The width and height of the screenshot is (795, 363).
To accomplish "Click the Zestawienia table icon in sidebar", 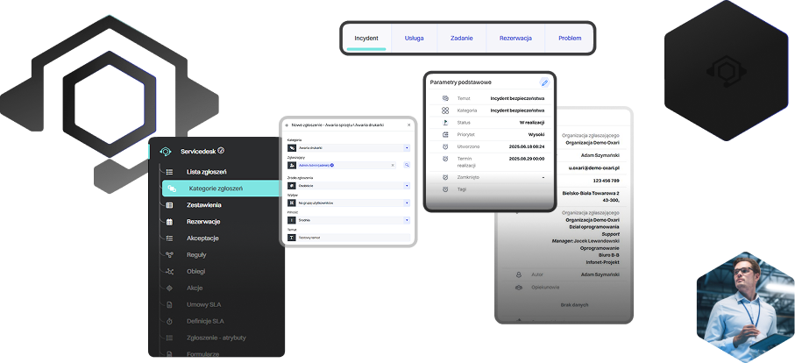I will point(169,205).
